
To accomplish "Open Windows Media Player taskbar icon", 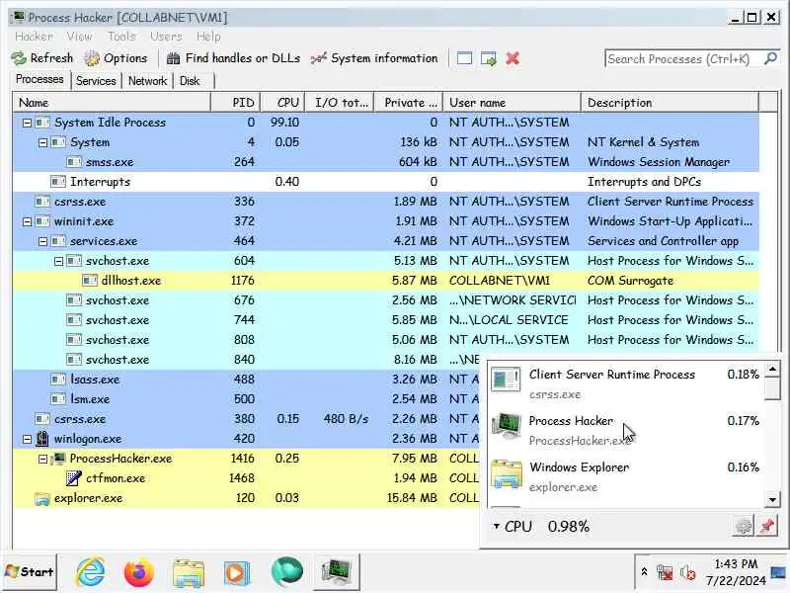I will click(237, 573).
